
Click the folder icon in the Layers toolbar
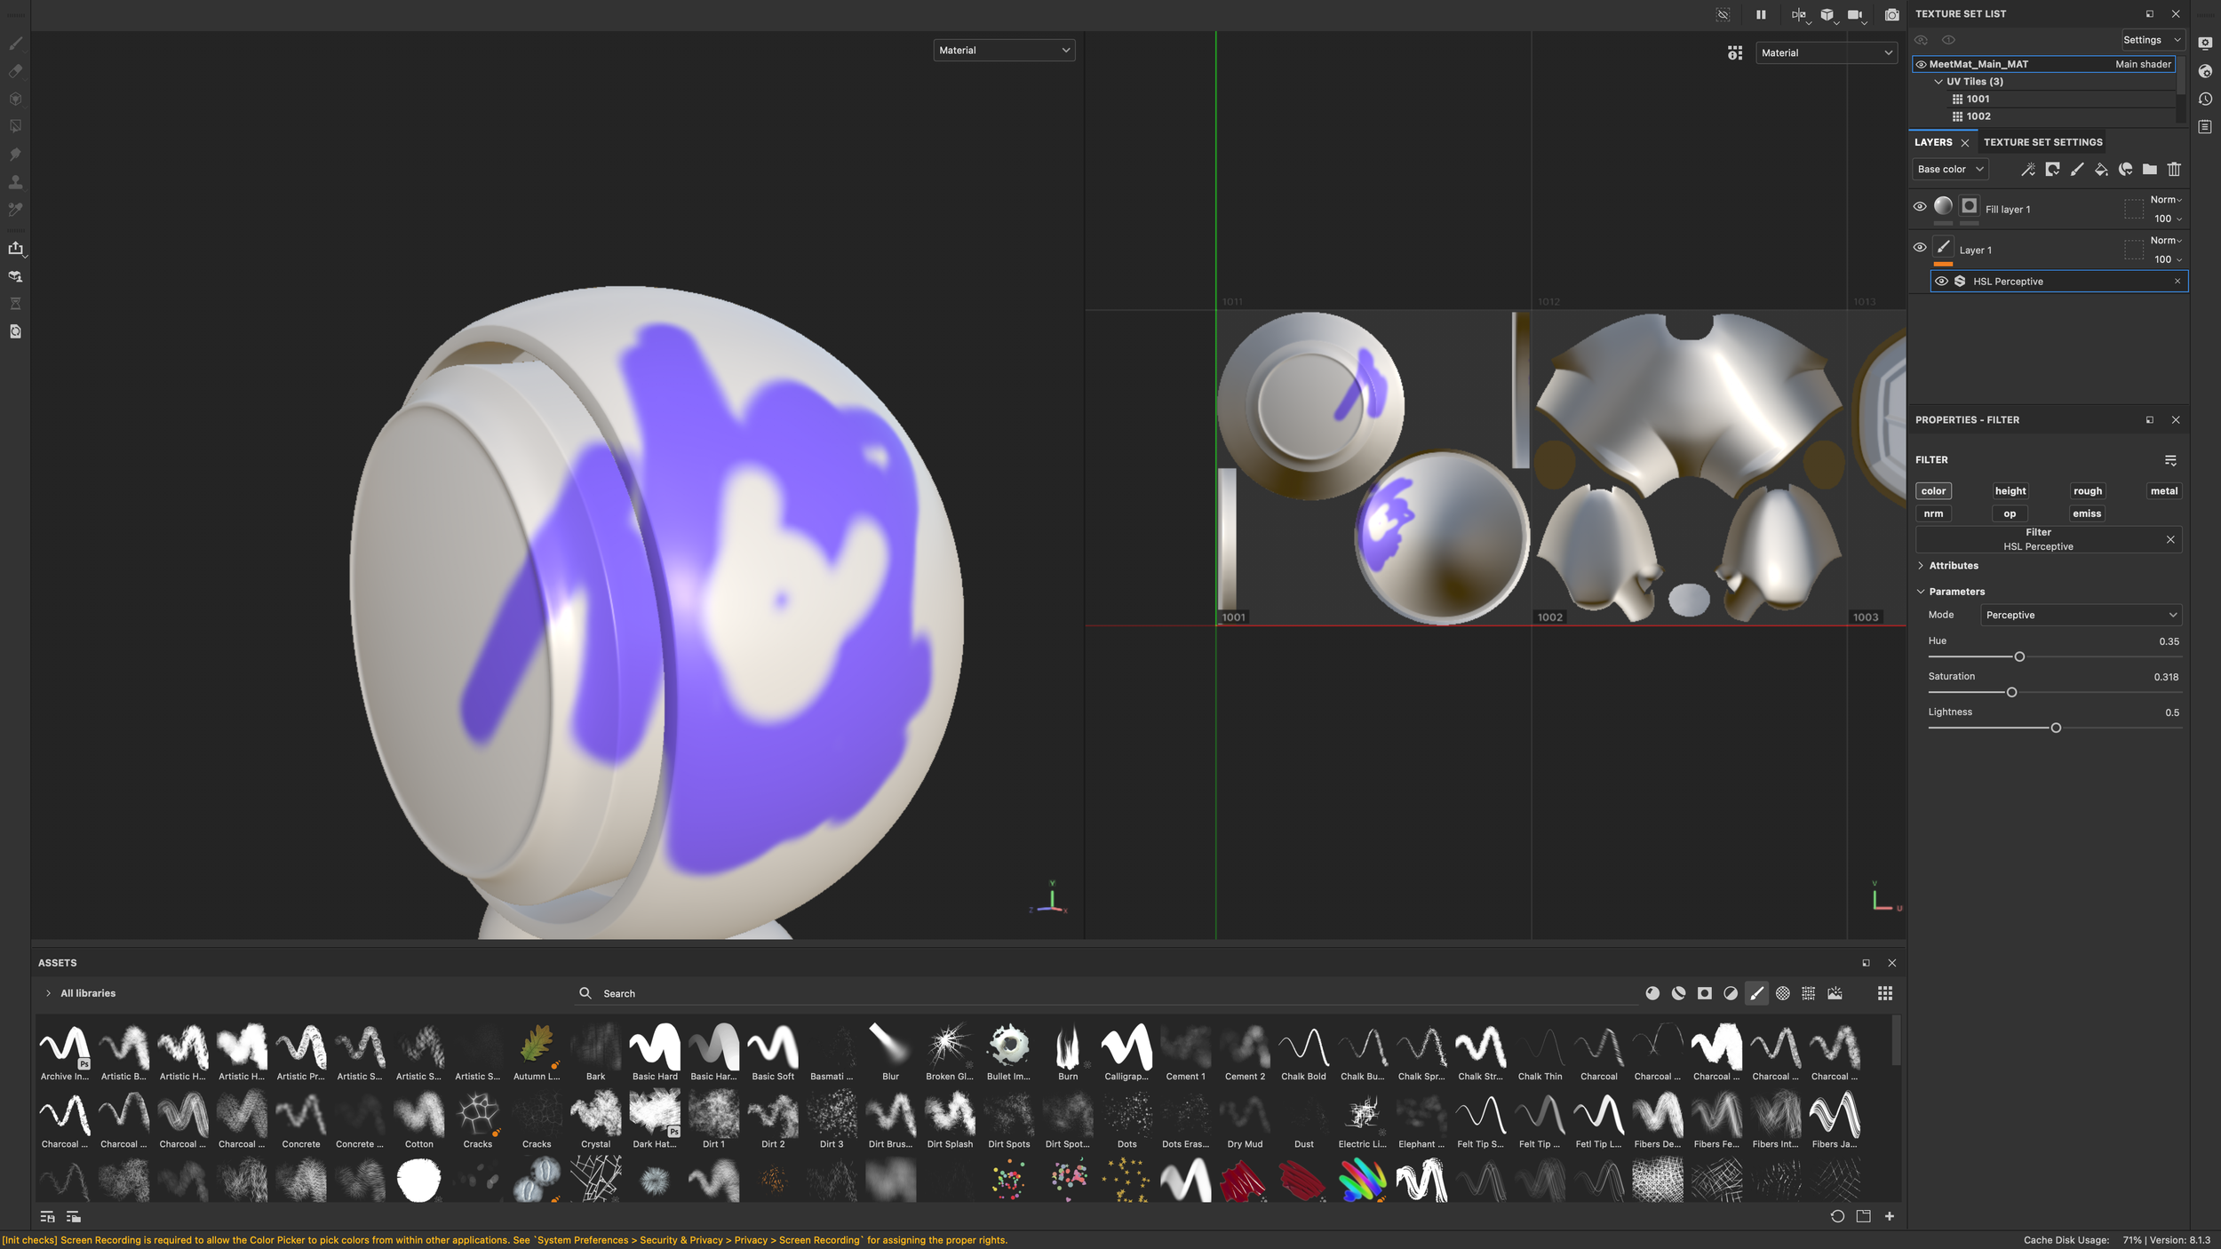point(2150,170)
